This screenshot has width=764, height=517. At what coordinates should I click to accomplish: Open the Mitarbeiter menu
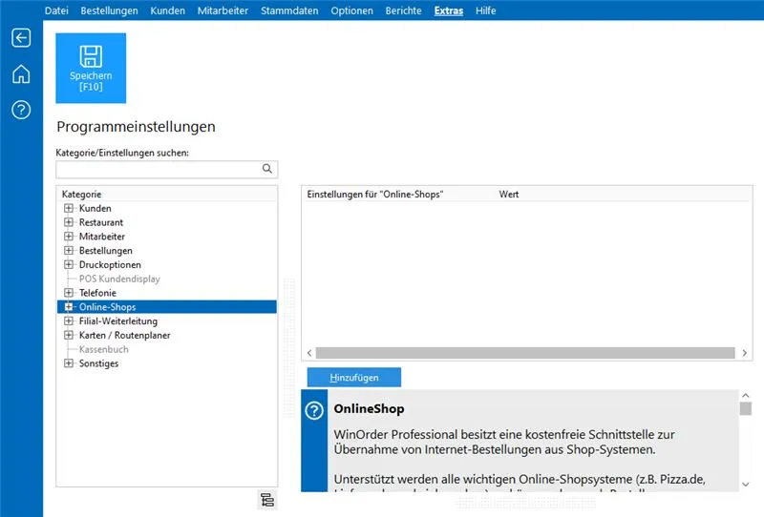coord(223,10)
